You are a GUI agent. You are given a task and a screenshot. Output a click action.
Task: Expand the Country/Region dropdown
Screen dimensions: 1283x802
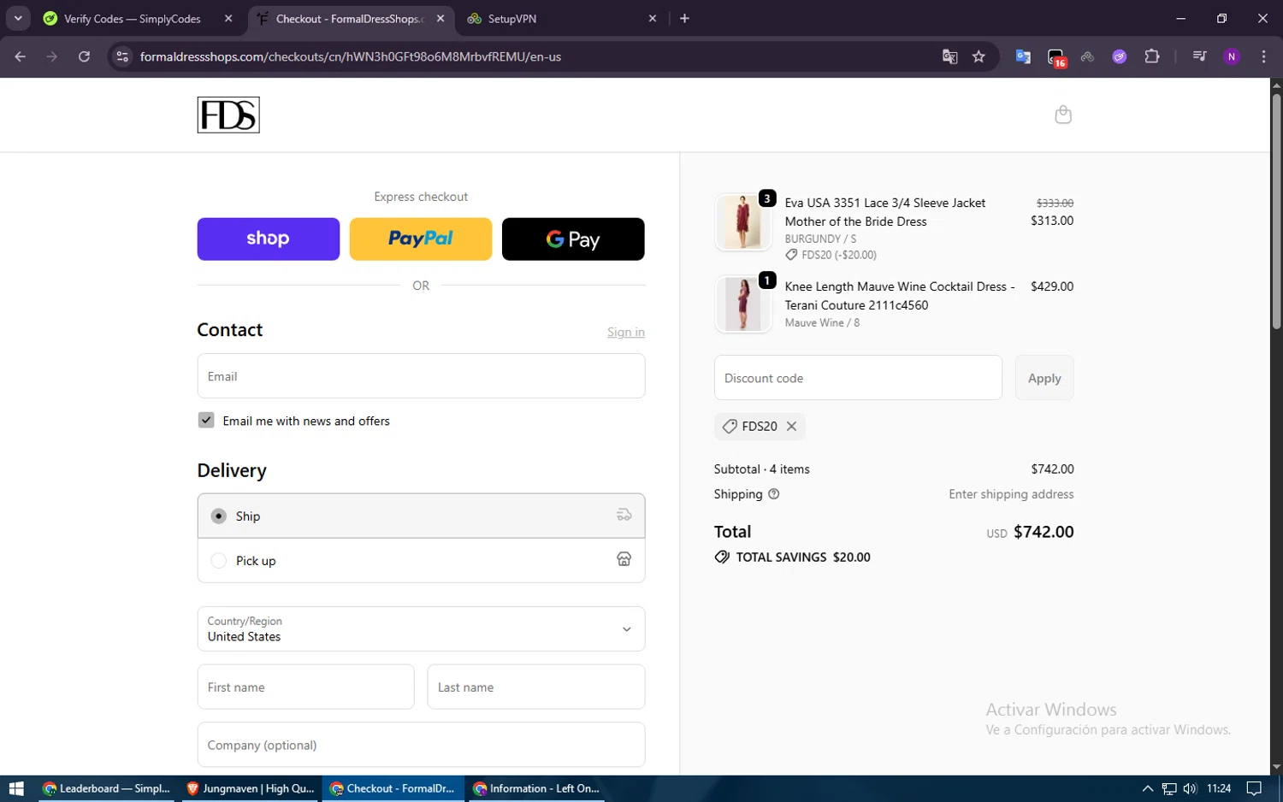421,628
